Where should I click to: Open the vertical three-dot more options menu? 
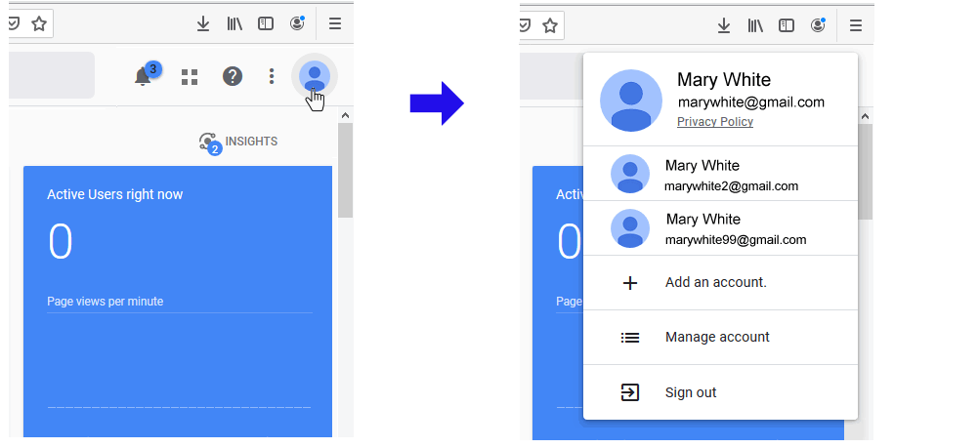coord(272,76)
